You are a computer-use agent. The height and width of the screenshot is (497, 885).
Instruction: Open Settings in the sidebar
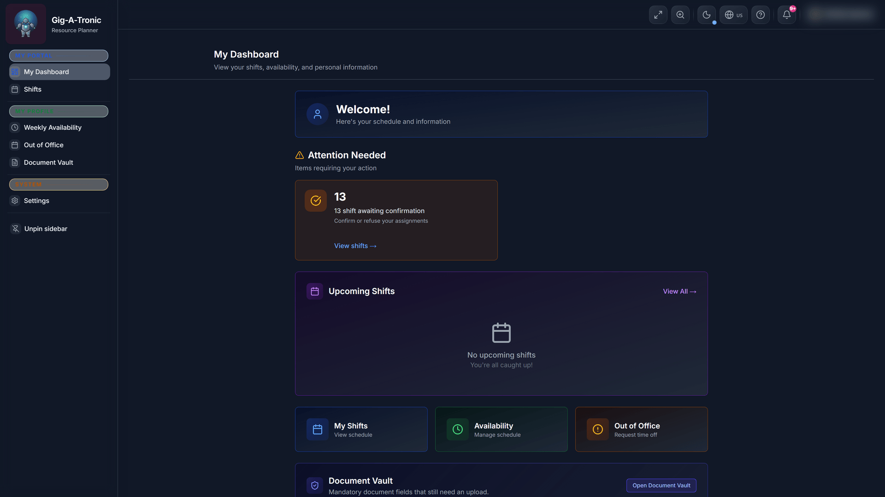[59, 201]
